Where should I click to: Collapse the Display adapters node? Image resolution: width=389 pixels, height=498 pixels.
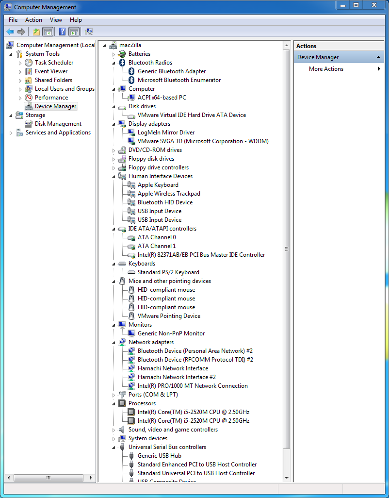click(x=113, y=124)
